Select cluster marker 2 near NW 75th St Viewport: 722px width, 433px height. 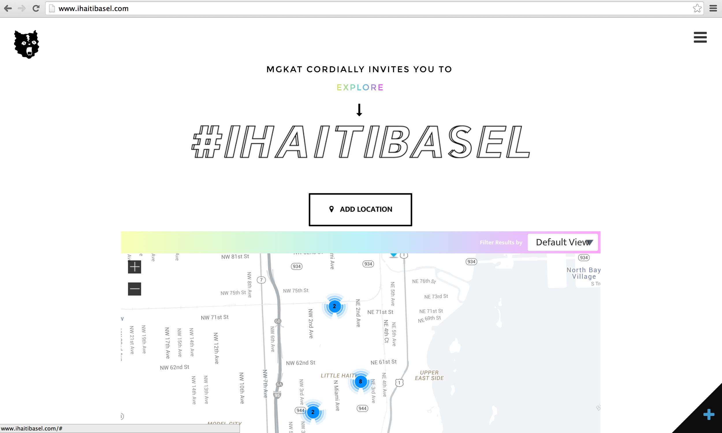coord(334,306)
